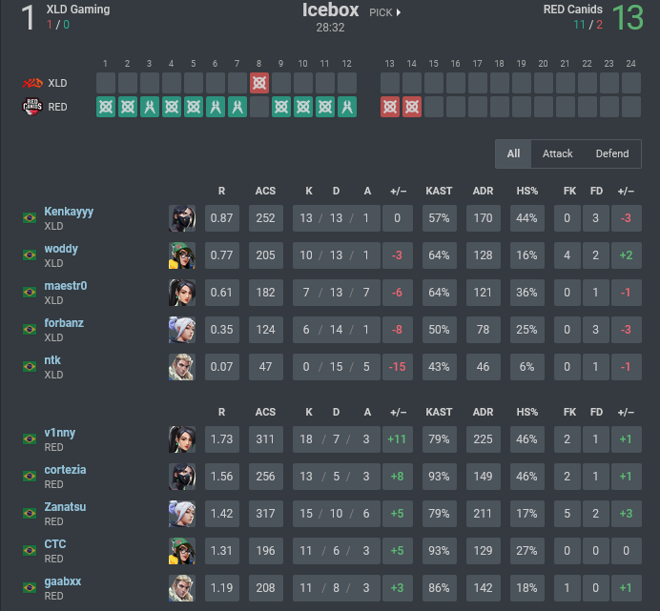Click maestr0's Sage agent portrait
This screenshot has height=611, width=660.
182,292
